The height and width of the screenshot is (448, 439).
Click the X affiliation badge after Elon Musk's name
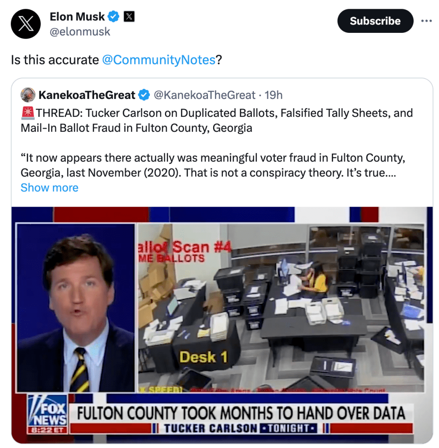[x=129, y=17]
